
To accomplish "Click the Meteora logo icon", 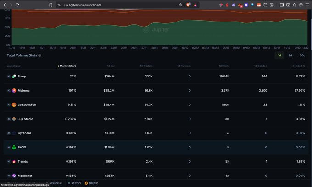I will click(14, 91).
